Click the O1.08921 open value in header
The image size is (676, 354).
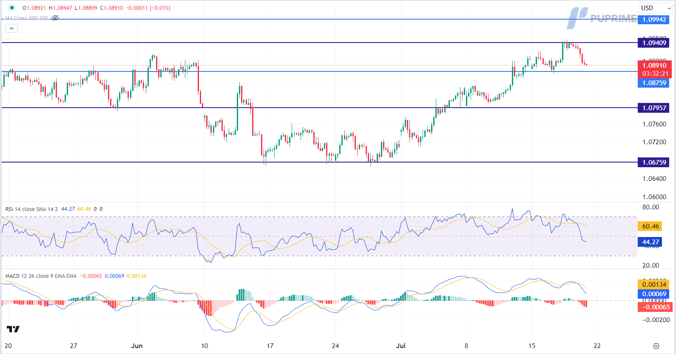tap(34, 8)
